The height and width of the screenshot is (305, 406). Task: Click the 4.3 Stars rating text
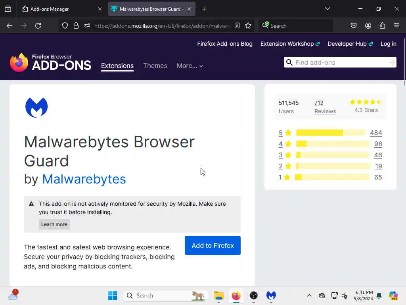tap(366, 110)
